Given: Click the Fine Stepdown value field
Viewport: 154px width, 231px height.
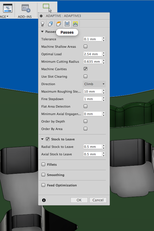Looking at the screenshot, I should (x=93, y=99).
